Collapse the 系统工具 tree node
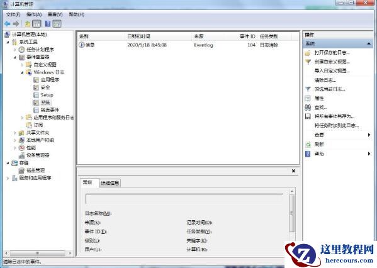The width and height of the screenshot is (377, 268). (x=8, y=42)
